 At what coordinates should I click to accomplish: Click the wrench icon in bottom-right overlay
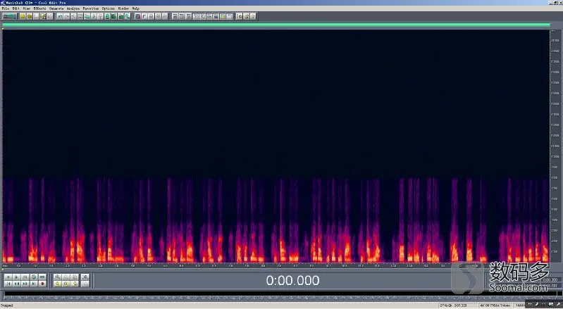tap(558, 304)
